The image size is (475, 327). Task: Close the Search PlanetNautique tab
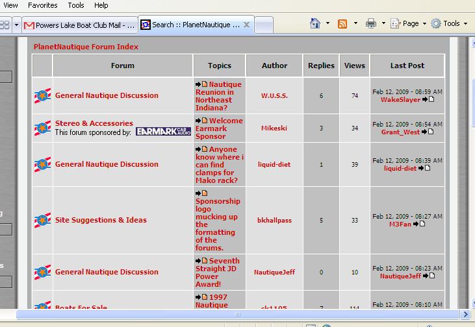[x=246, y=25]
